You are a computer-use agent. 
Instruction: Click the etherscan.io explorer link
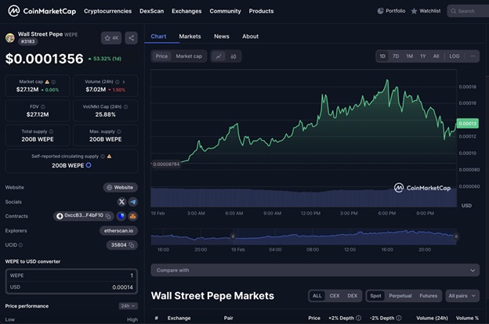coord(121,231)
